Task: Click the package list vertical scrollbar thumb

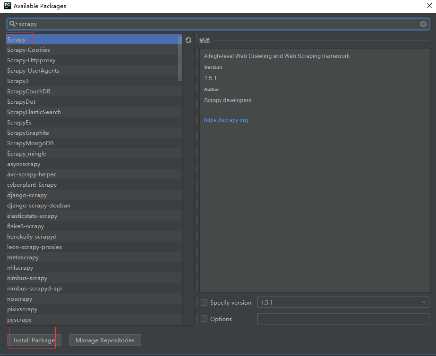Action: coord(180,58)
